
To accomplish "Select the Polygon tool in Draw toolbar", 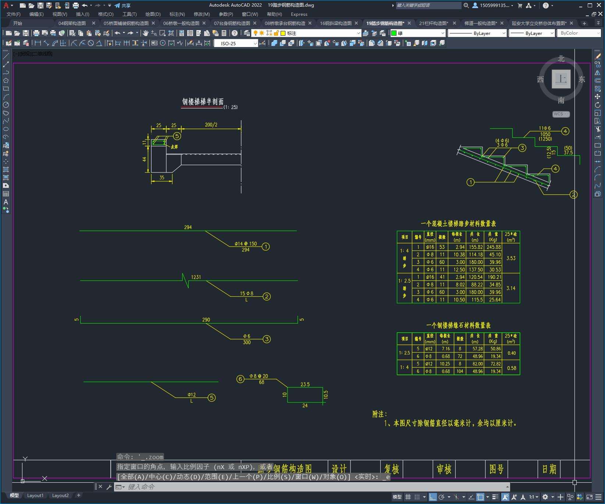I will click(6, 81).
